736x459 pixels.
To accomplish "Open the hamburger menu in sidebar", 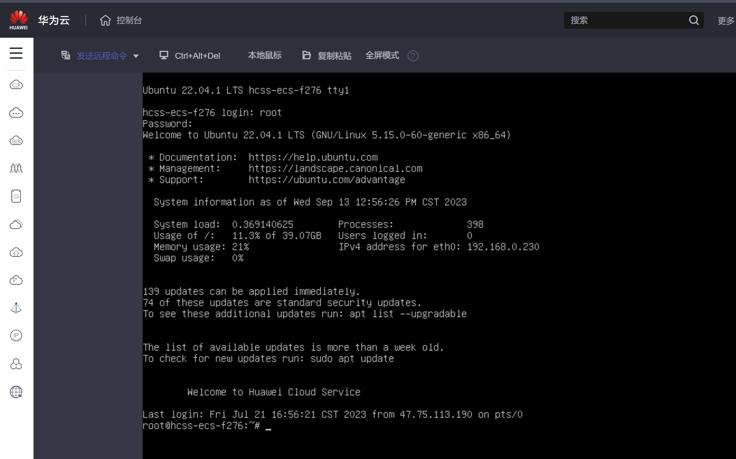I will pyautogui.click(x=16, y=53).
